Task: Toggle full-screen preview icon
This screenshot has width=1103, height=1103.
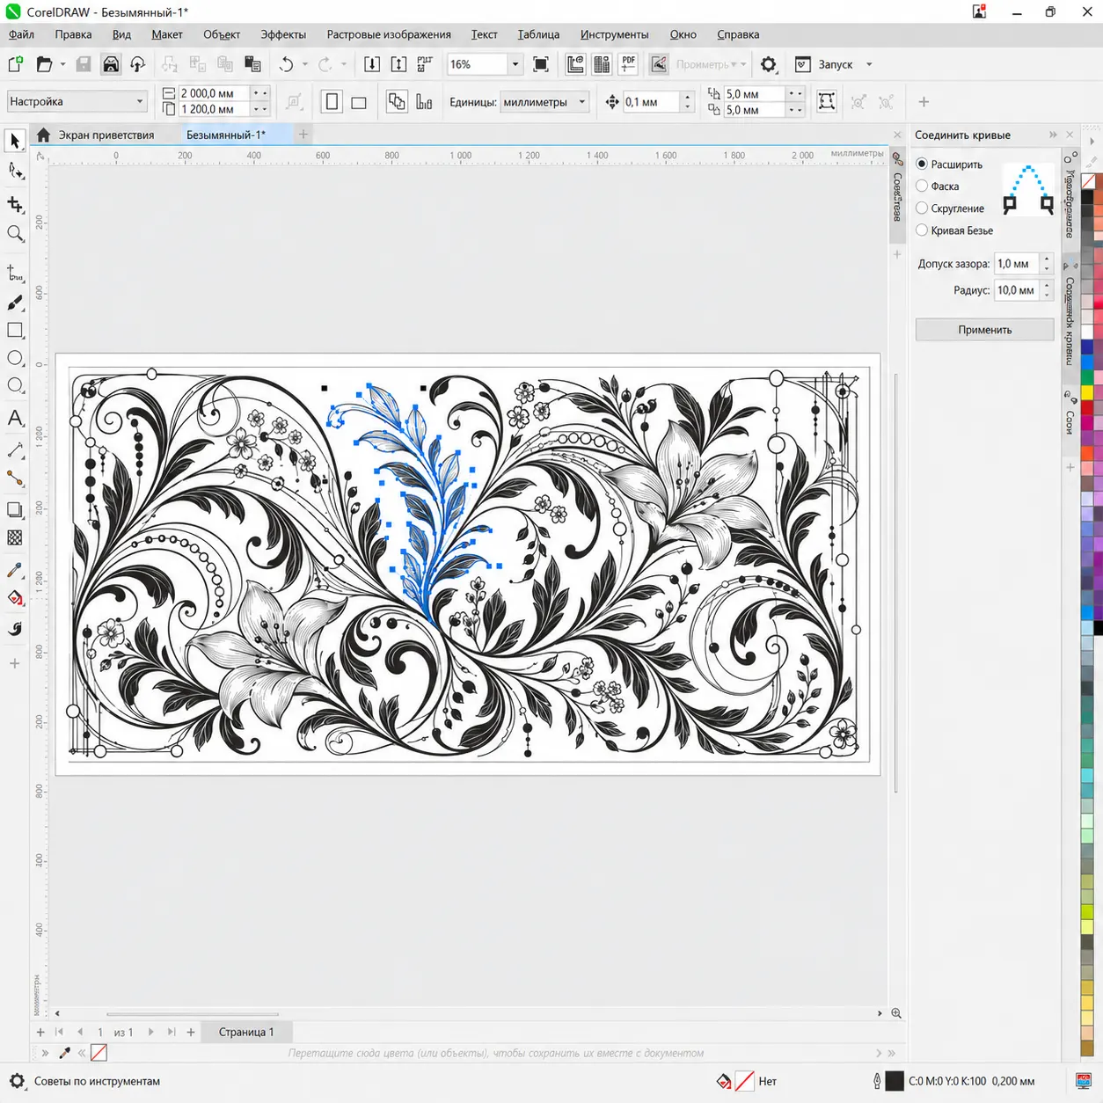Action: click(x=541, y=64)
